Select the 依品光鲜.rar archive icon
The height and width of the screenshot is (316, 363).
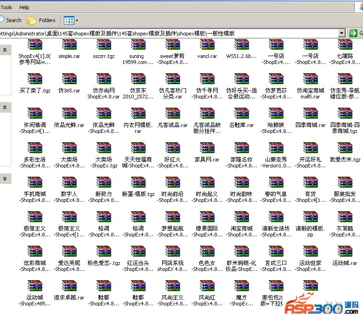[69, 113]
